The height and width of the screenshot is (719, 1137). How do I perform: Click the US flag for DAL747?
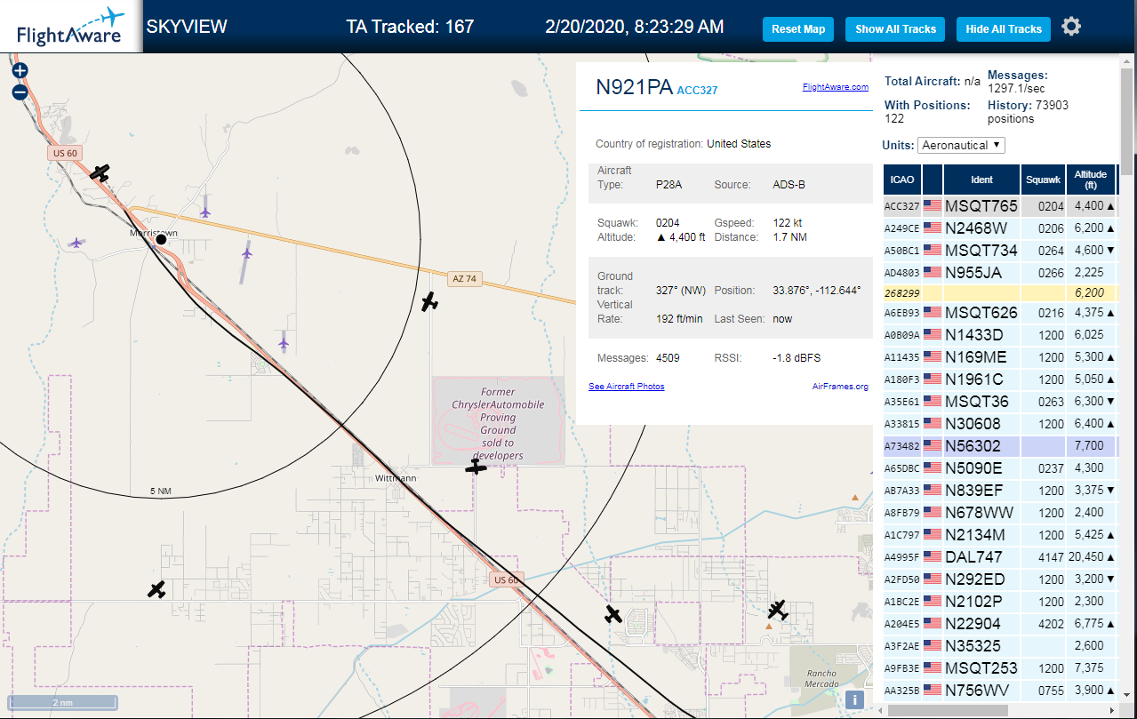point(933,557)
